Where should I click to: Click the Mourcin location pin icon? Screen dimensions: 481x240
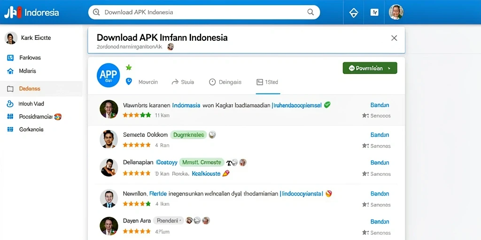coord(129,82)
